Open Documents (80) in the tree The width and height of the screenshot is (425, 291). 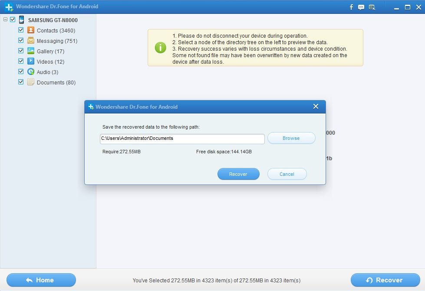(56, 82)
